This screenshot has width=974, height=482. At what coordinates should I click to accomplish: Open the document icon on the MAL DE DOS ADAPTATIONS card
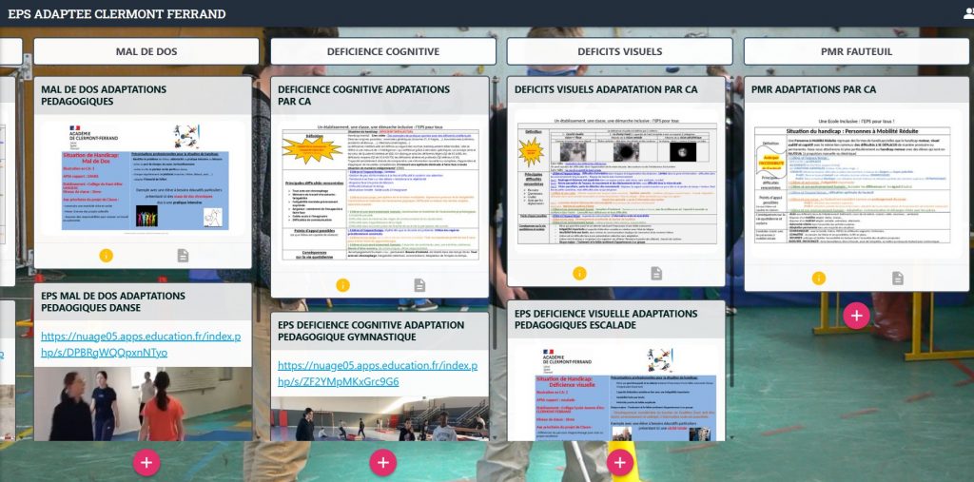click(183, 255)
